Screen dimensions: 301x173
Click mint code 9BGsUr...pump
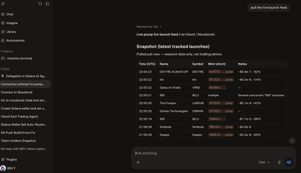click(221, 127)
